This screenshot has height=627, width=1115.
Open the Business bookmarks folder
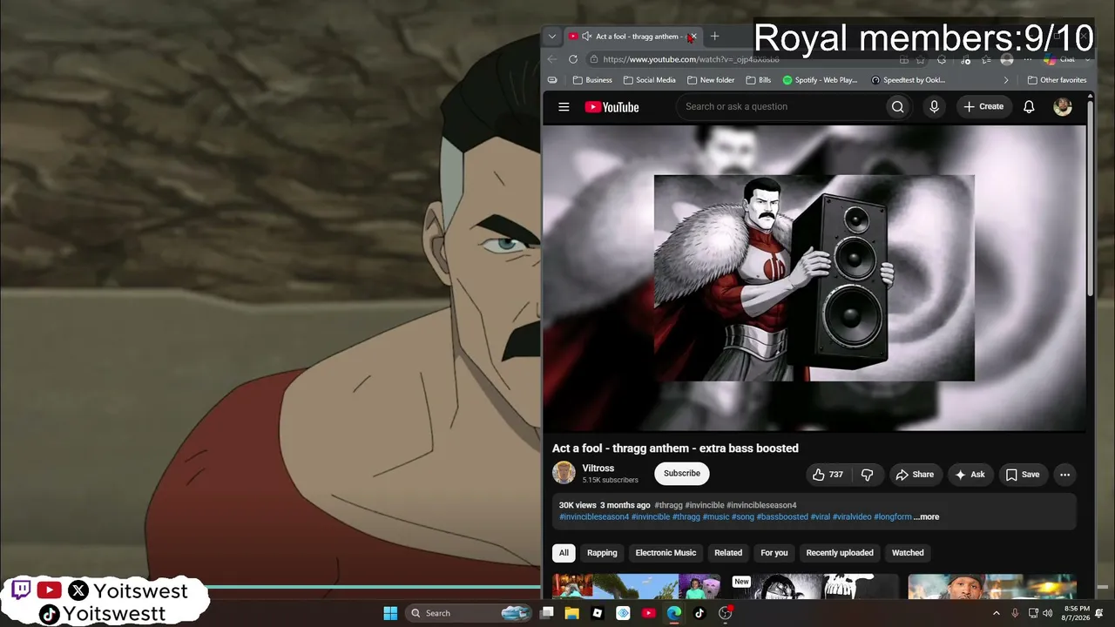[x=592, y=80]
